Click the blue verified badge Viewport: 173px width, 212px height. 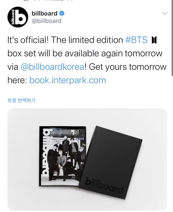coord(62,13)
